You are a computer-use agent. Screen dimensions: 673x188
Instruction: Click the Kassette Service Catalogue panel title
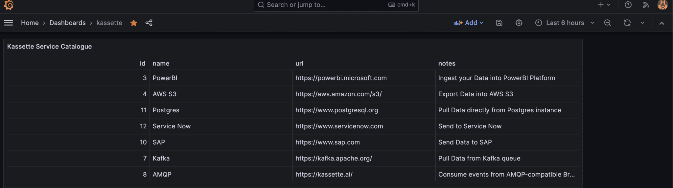click(50, 47)
